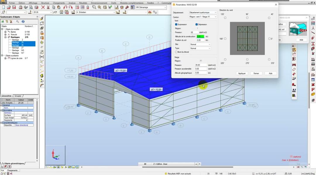Open the Site dropdown set to Normal

coord(200,44)
